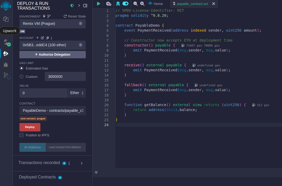Click the evm version: prague badge
This screenshot has width=282, height=186.
click(x=33, y=119)
